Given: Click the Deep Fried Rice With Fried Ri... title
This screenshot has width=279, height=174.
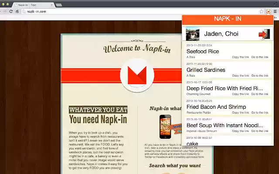Looking at the screenshot, I should click(x=225, y=88).
